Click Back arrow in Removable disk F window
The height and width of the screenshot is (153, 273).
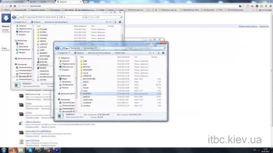click(x=57, y=48)
